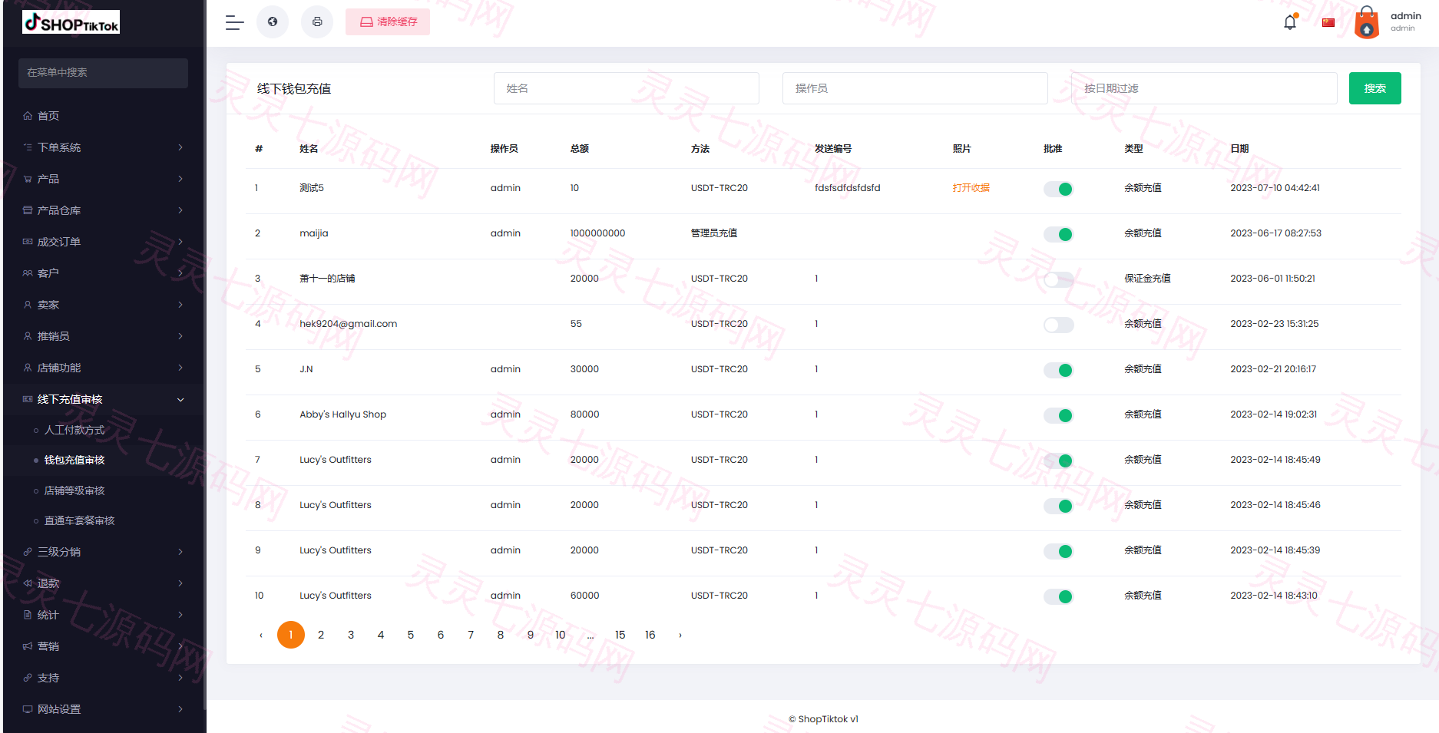Select 直通车套餐审核 submenu item
Screen dimensions: 1439x733
pyautogui.click(x=79, y=520)
